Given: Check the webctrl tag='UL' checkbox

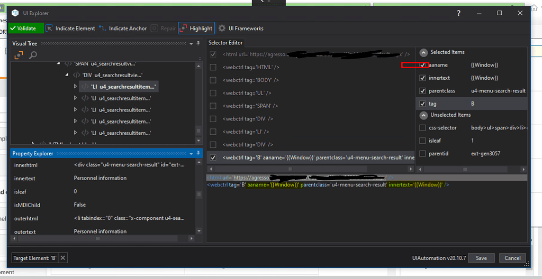Looking at the screenshot, I should tap(213, 93).
